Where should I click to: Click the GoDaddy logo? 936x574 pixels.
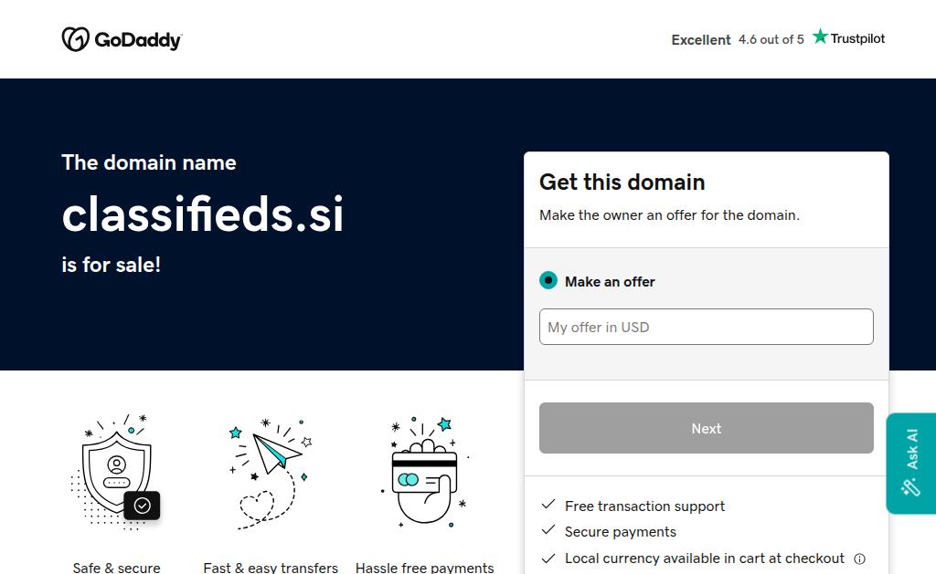click(x=122, y=39)
